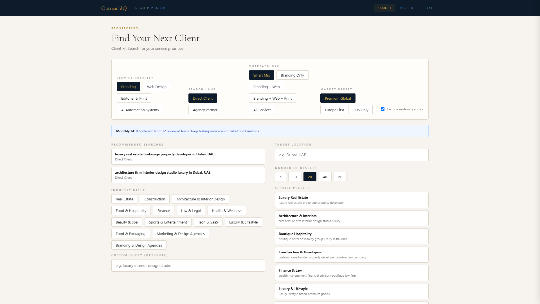
Task: Select All Services outreach mix
Action: coord(262,110)
